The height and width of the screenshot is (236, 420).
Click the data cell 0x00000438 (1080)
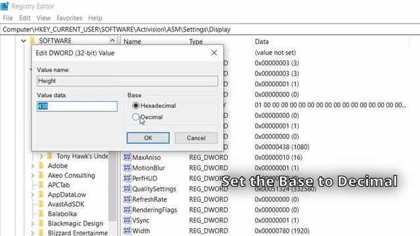click(x=282, y=147)
